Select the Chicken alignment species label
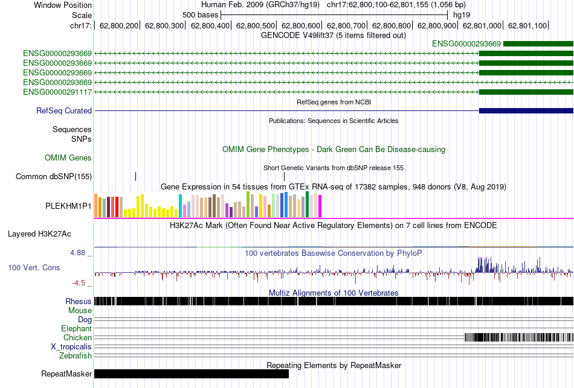Screen dimensions: 574x388 tap(77, 337)
